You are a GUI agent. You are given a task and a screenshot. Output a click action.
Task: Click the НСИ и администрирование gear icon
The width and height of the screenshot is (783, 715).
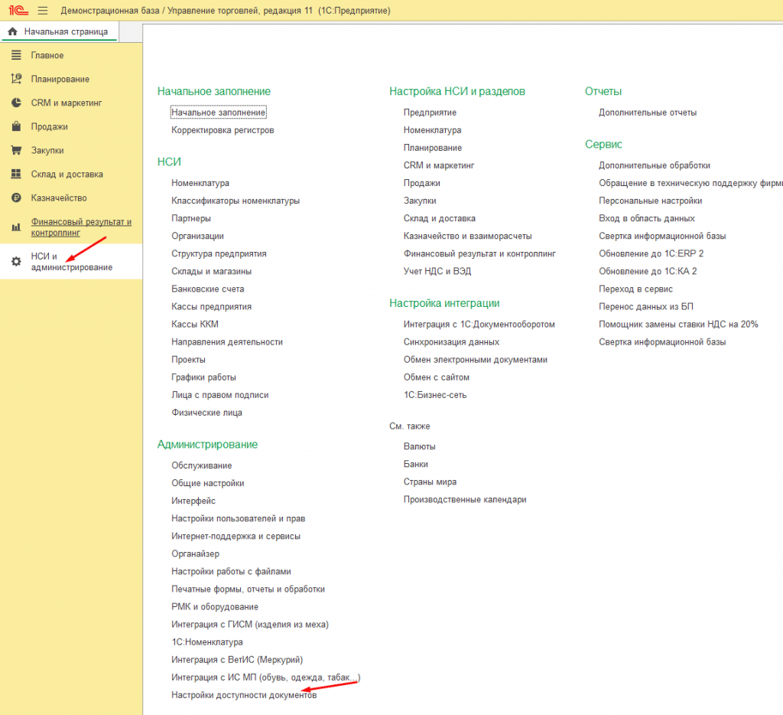(17, 262)
